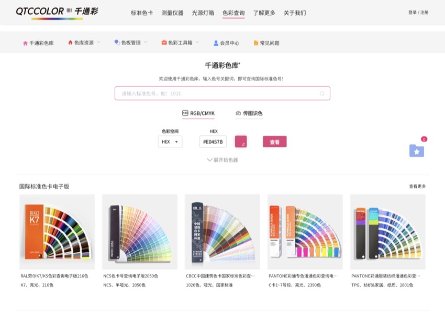
Task: Click 查看更多 link for color cards
Action: click(x=417, y=186)
